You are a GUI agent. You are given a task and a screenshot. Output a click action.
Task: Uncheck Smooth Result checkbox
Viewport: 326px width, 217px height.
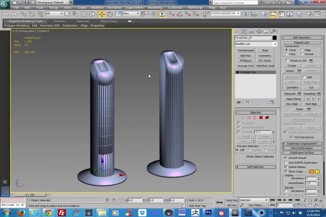pyautogui.click(x=286, y=158)
